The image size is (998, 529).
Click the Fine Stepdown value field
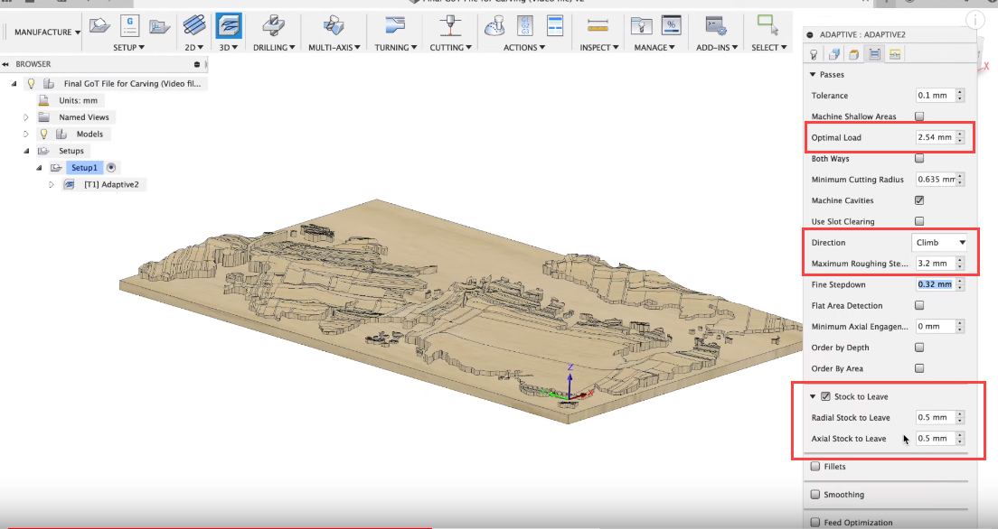click(935, 284)
